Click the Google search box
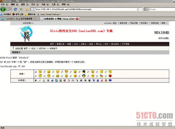Image resolution: width=175 pixels, height=129 pixels. (x=162, y=9)
